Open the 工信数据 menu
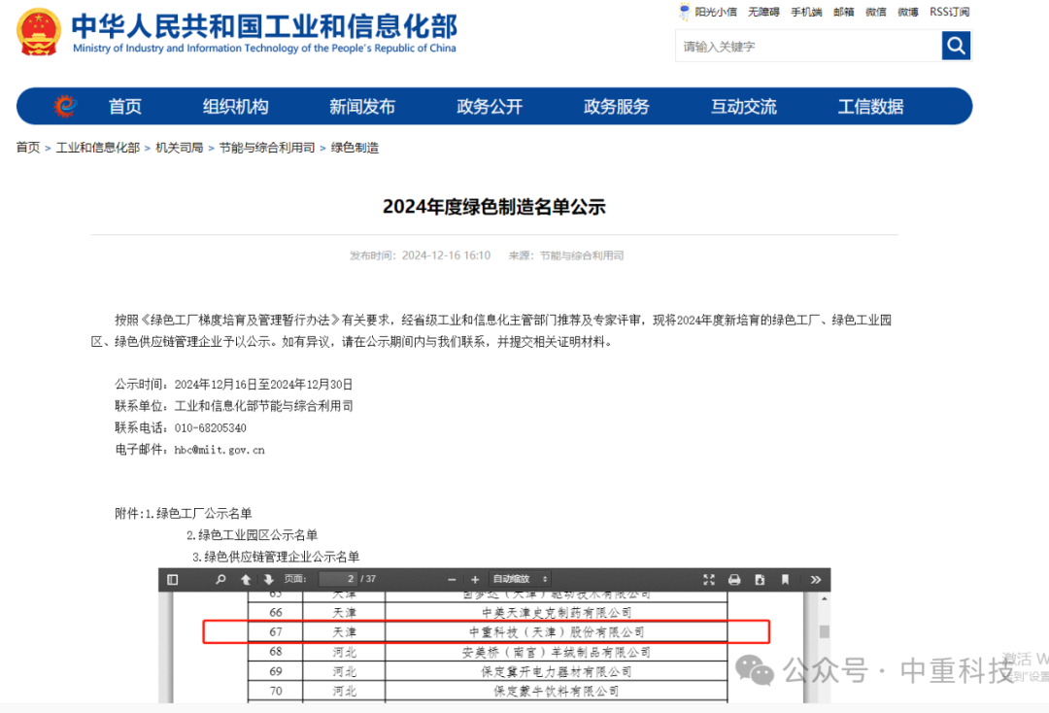 pyautogui.click(x=870, y=106)
